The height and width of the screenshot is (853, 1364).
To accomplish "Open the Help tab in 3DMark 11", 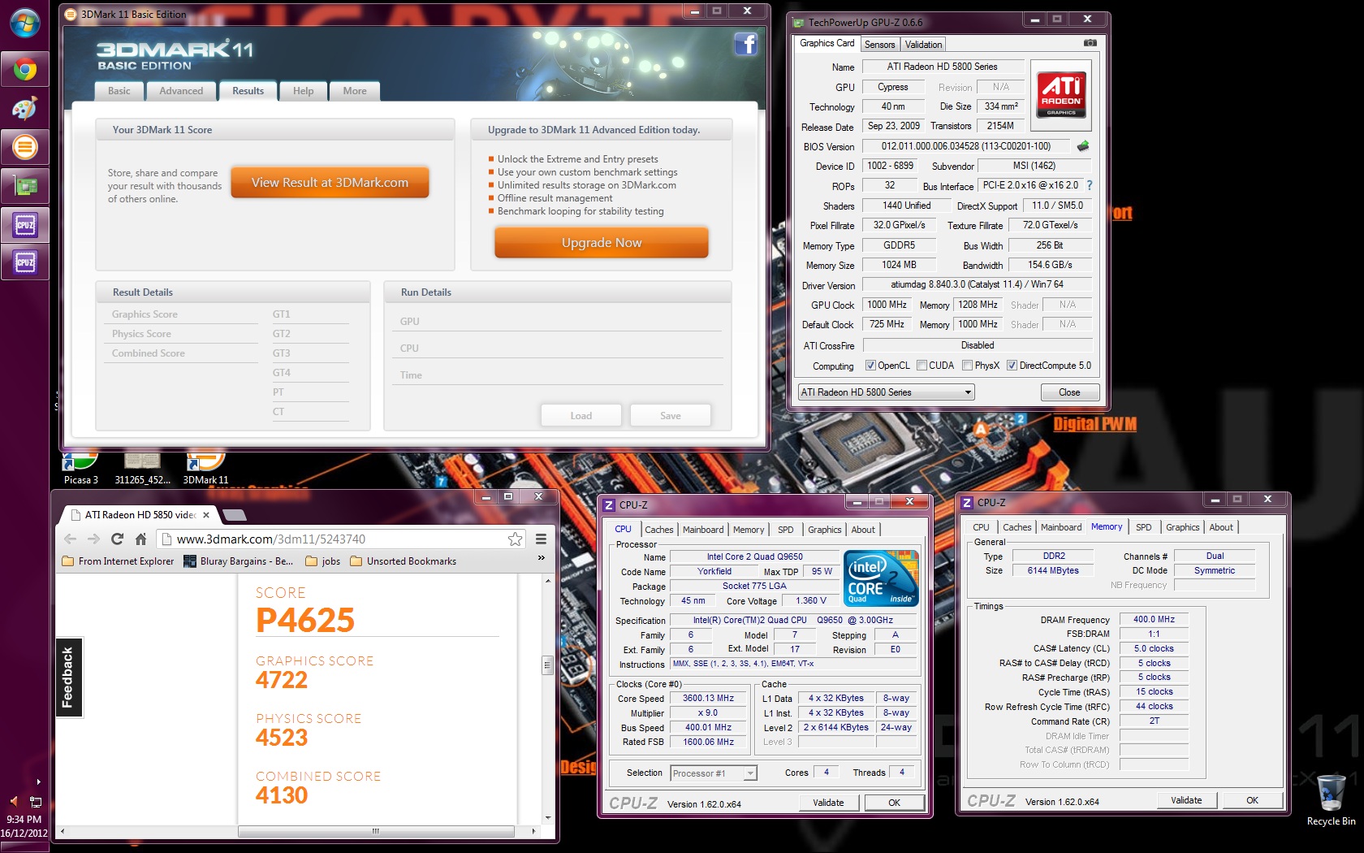I will 304,91.
